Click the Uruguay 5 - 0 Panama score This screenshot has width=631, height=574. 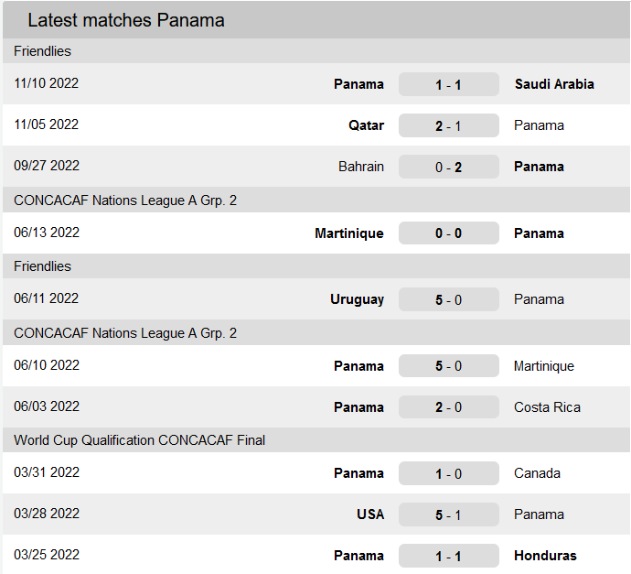(448, 299)
